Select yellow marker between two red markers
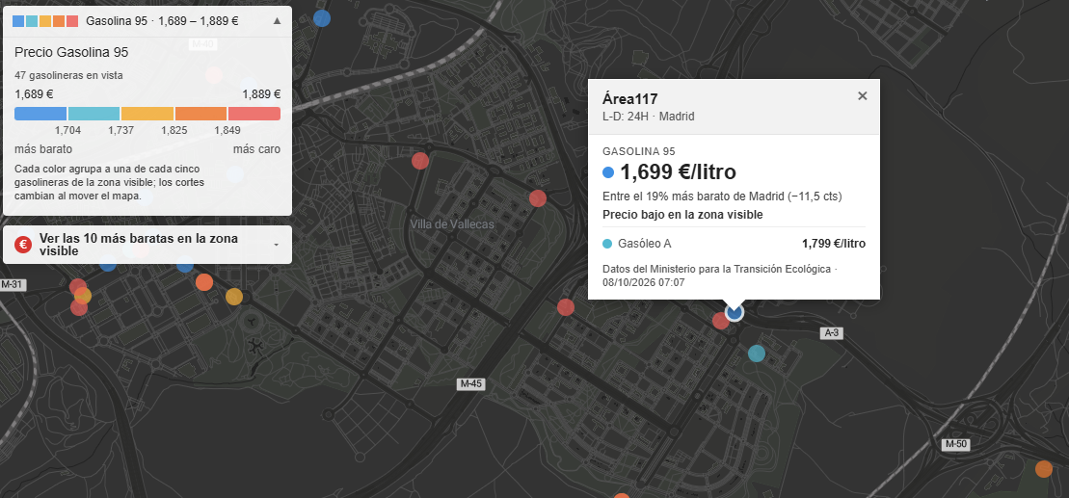Screen dimensions: 1069x498 coord(83,296)
